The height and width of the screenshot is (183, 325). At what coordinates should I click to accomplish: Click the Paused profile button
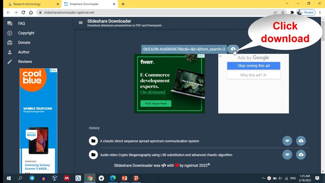(306, 12)
